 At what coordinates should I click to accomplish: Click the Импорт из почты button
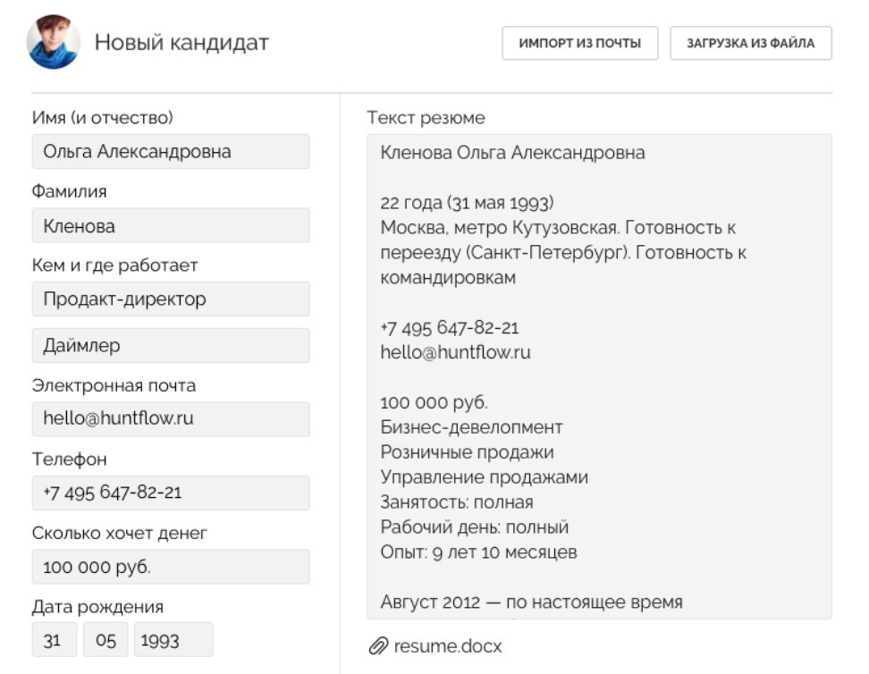click(x=580, y=43)
